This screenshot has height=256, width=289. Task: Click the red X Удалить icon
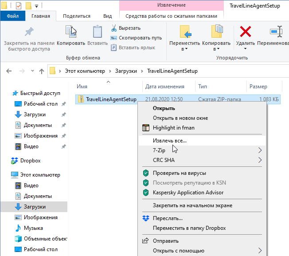tap(245, 32)
